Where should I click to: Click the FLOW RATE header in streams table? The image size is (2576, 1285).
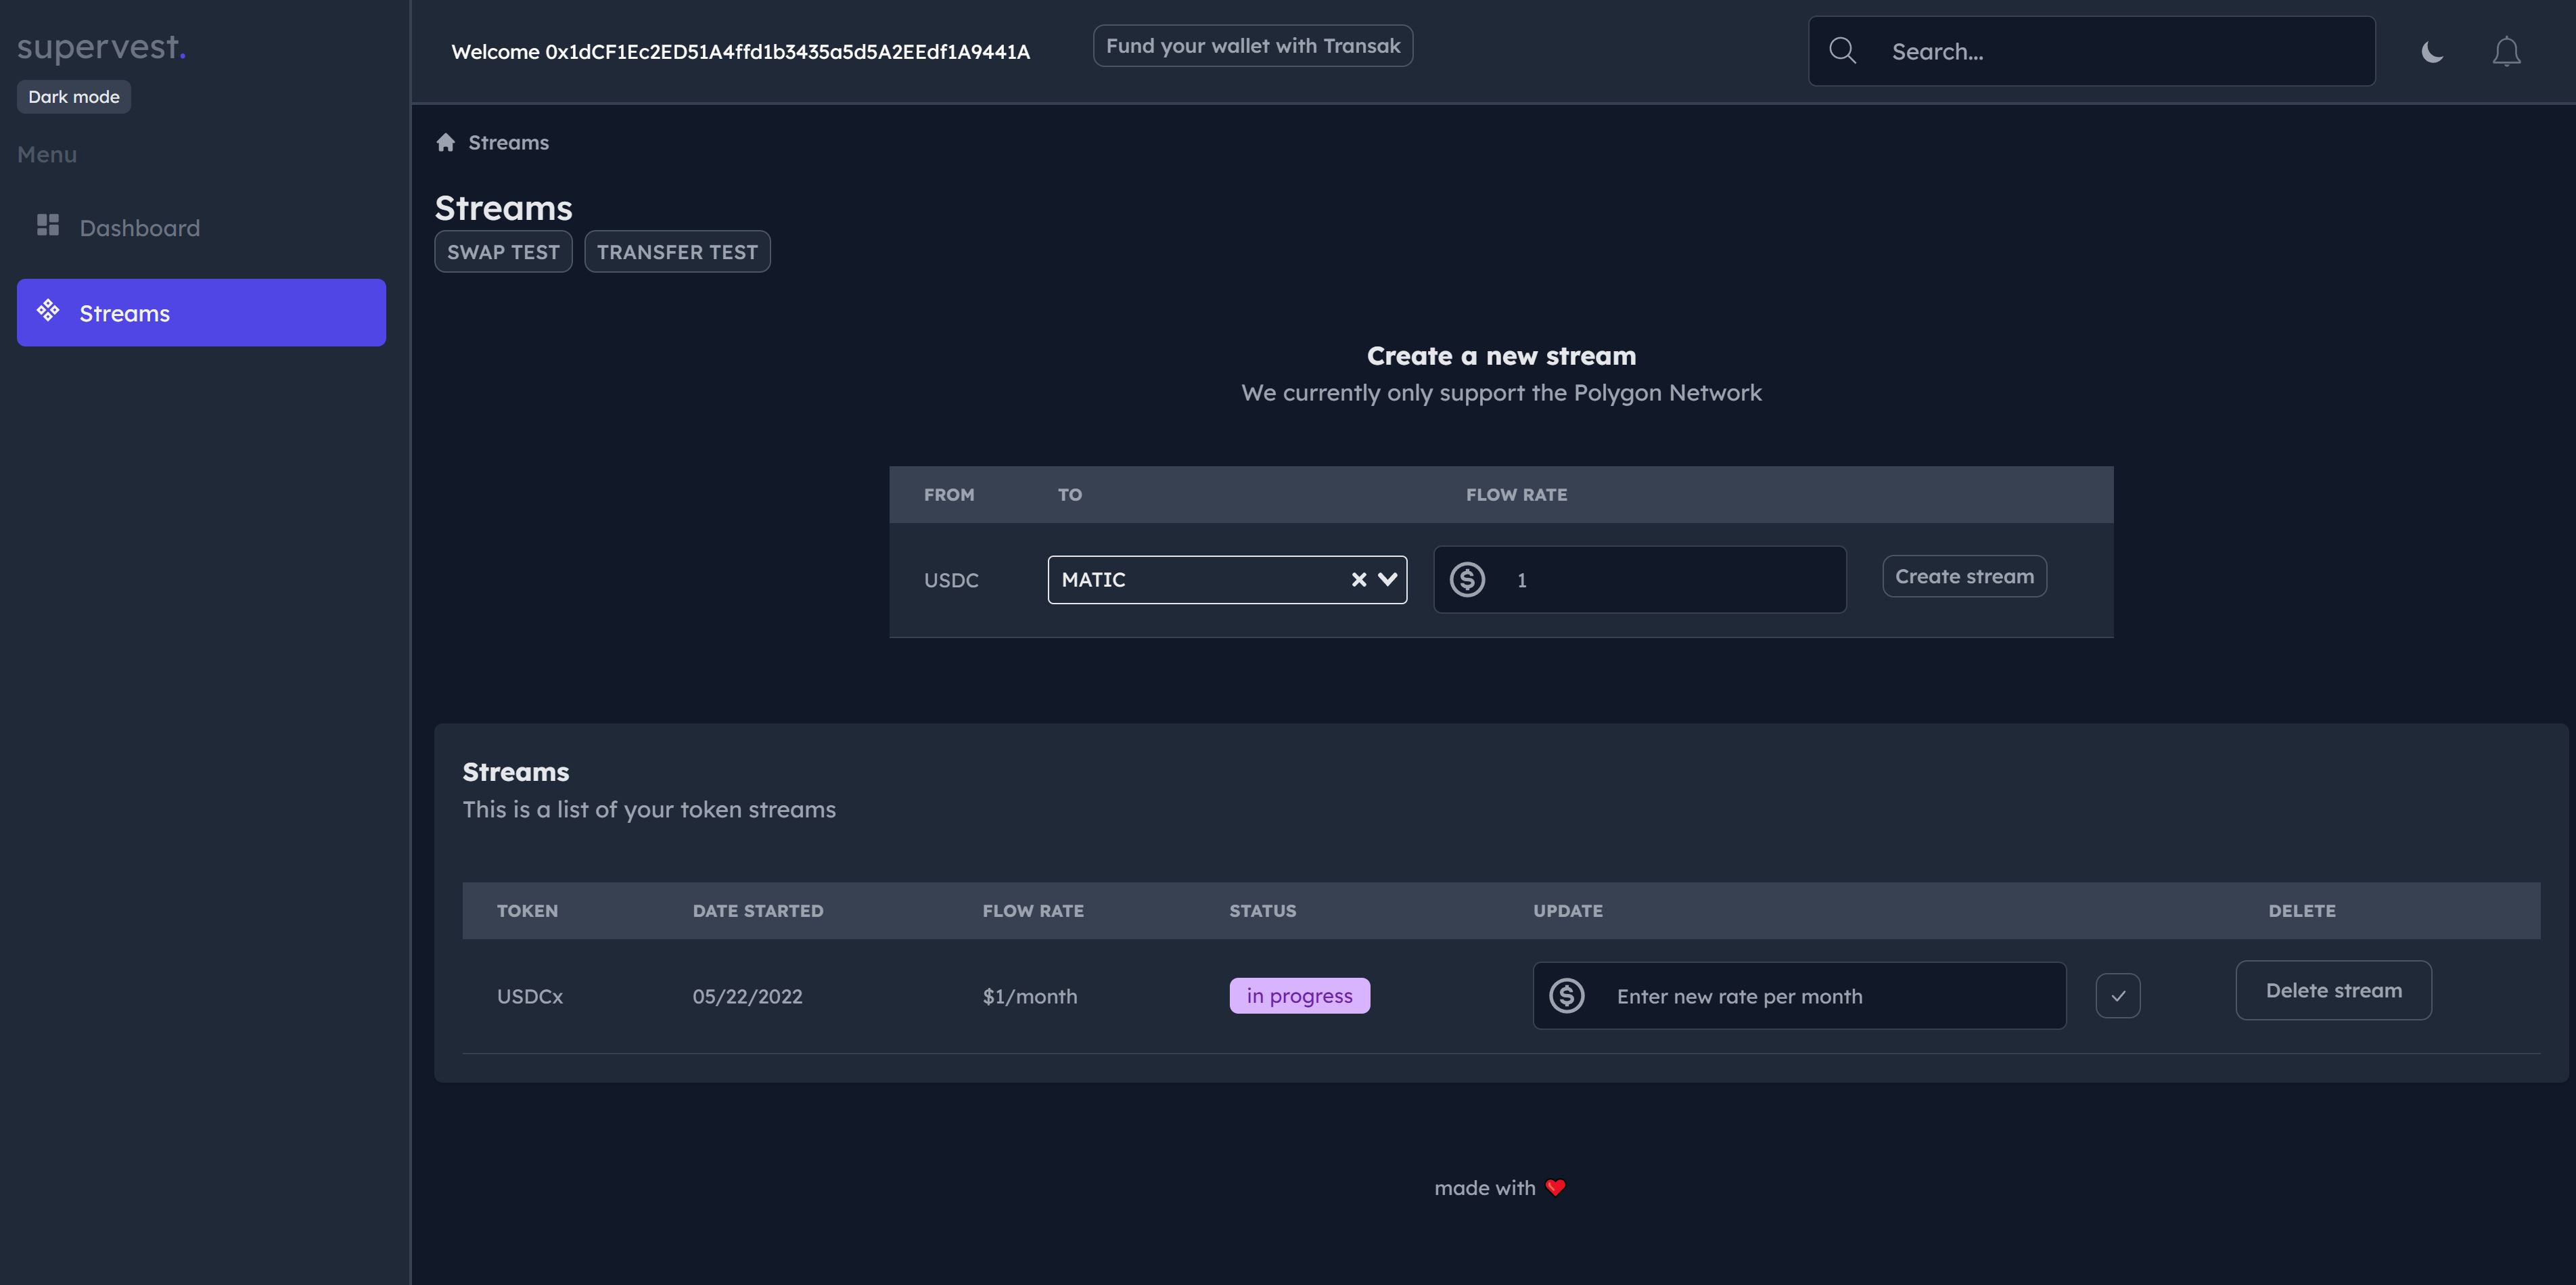1033,910
